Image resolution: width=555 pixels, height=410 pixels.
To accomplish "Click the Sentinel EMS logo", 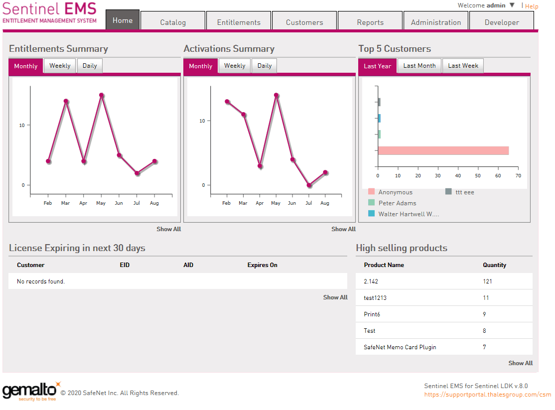I will point(49,13).
